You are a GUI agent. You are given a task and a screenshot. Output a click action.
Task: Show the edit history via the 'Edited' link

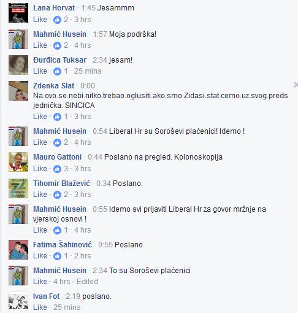pyautogui.click(x=87, y=282)
